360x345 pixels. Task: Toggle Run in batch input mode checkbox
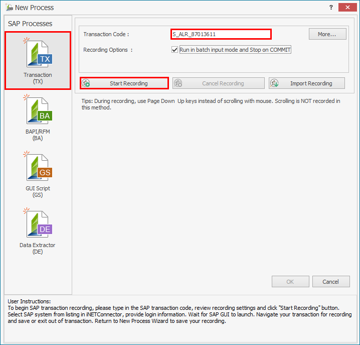[174, 50]
